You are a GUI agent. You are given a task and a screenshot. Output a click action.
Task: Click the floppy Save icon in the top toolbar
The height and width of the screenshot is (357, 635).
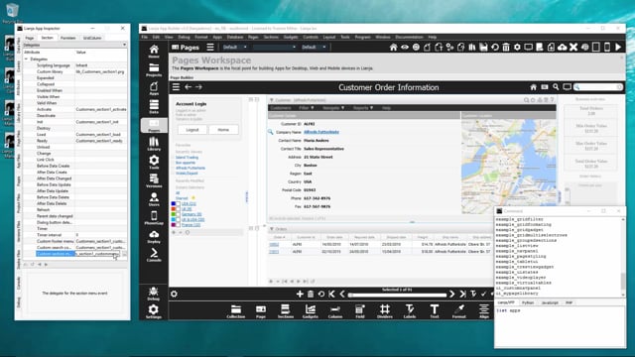point(483,48)
